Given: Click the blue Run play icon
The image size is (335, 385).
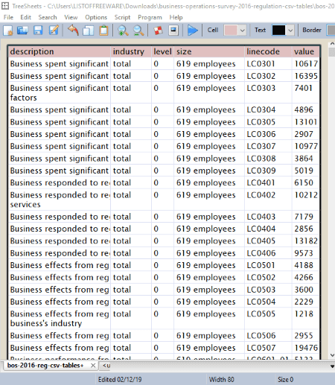Looking at the screenshot, I should click(x=193, y=31).
